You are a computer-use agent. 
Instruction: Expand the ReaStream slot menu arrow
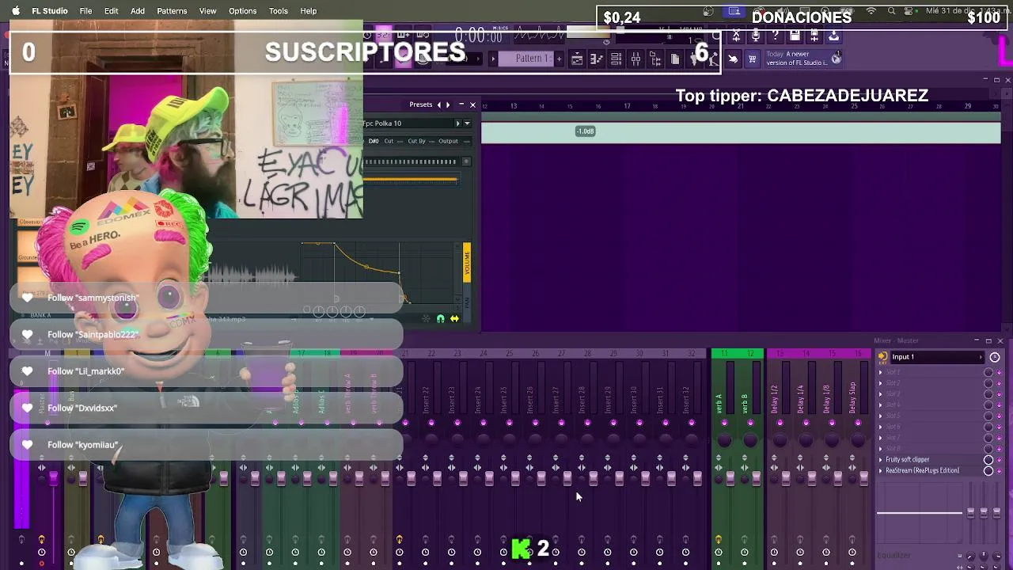coord(880,471)
